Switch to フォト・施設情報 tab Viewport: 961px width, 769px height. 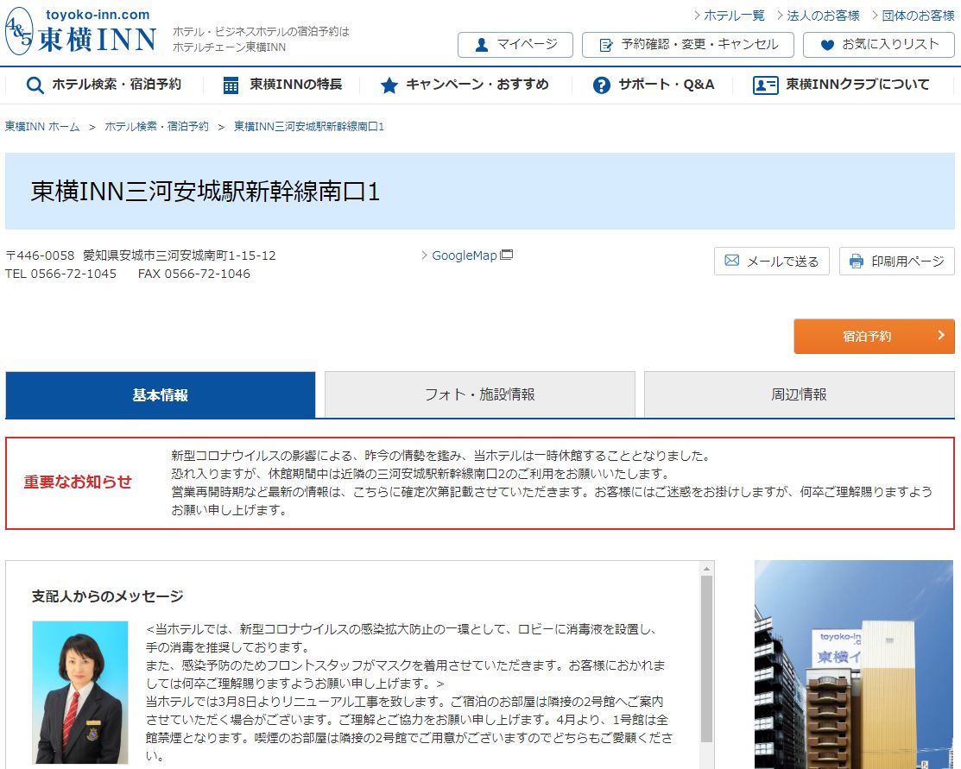[480, 394]
